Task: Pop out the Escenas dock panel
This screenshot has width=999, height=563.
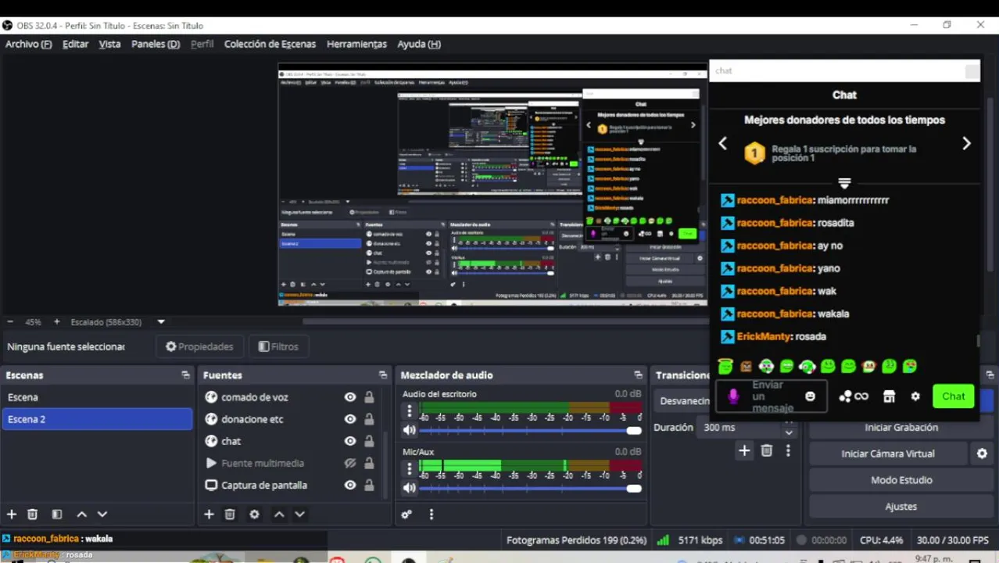Action: pyautogui.click(x=185, y=375)
